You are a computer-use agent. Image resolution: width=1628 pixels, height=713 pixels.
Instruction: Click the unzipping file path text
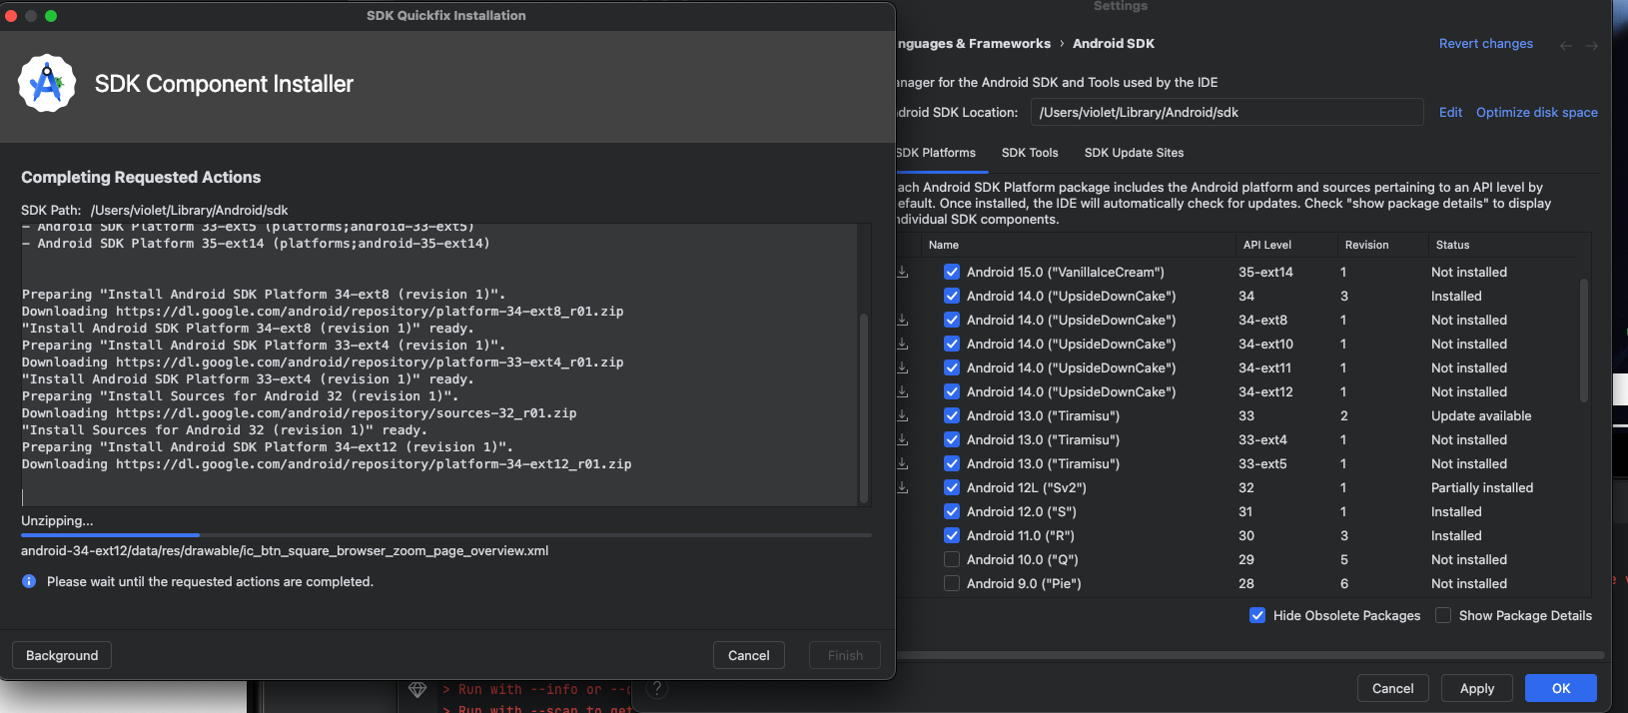(285, 550)
